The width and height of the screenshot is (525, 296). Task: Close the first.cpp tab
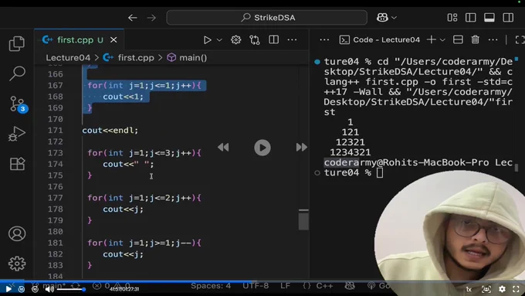[x=113, y=40]
